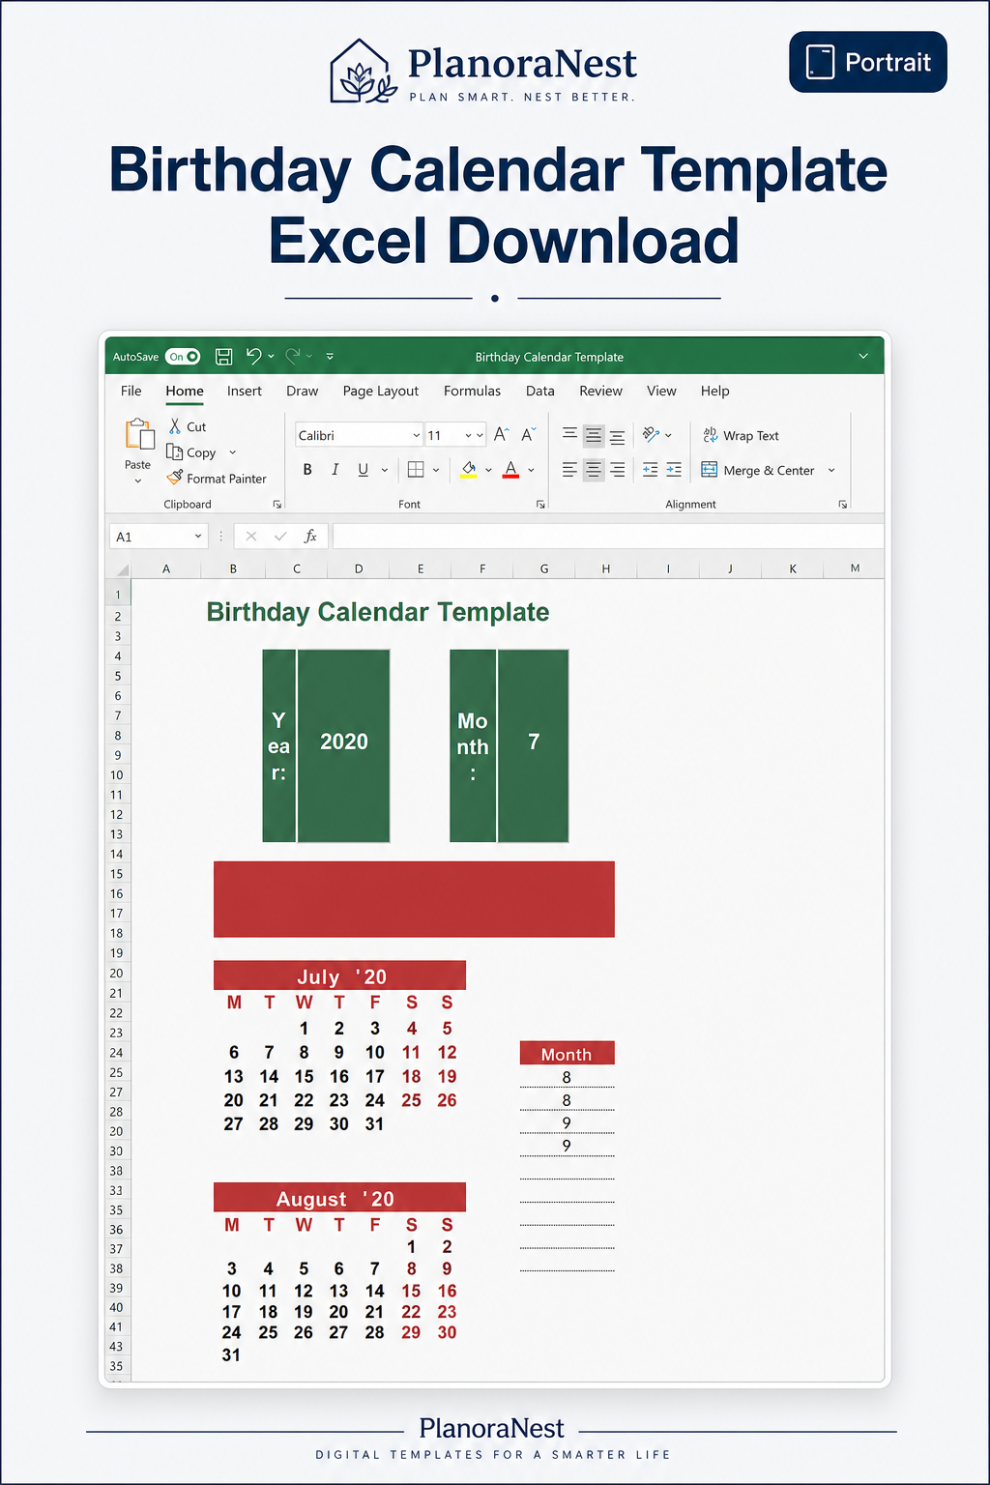The width and height of the screenshot is (990, 1485).
Task: Open the Clipboard dialog launcher
Action: (x=277, y=505)
